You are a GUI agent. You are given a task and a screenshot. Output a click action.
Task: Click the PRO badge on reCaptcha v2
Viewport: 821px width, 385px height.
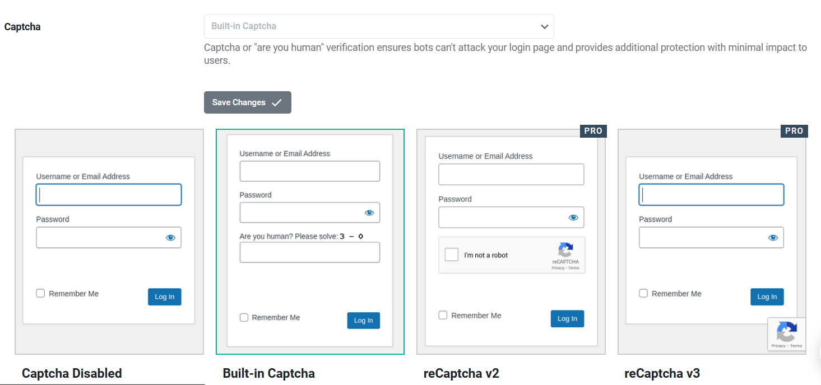[x=593, y=131]
